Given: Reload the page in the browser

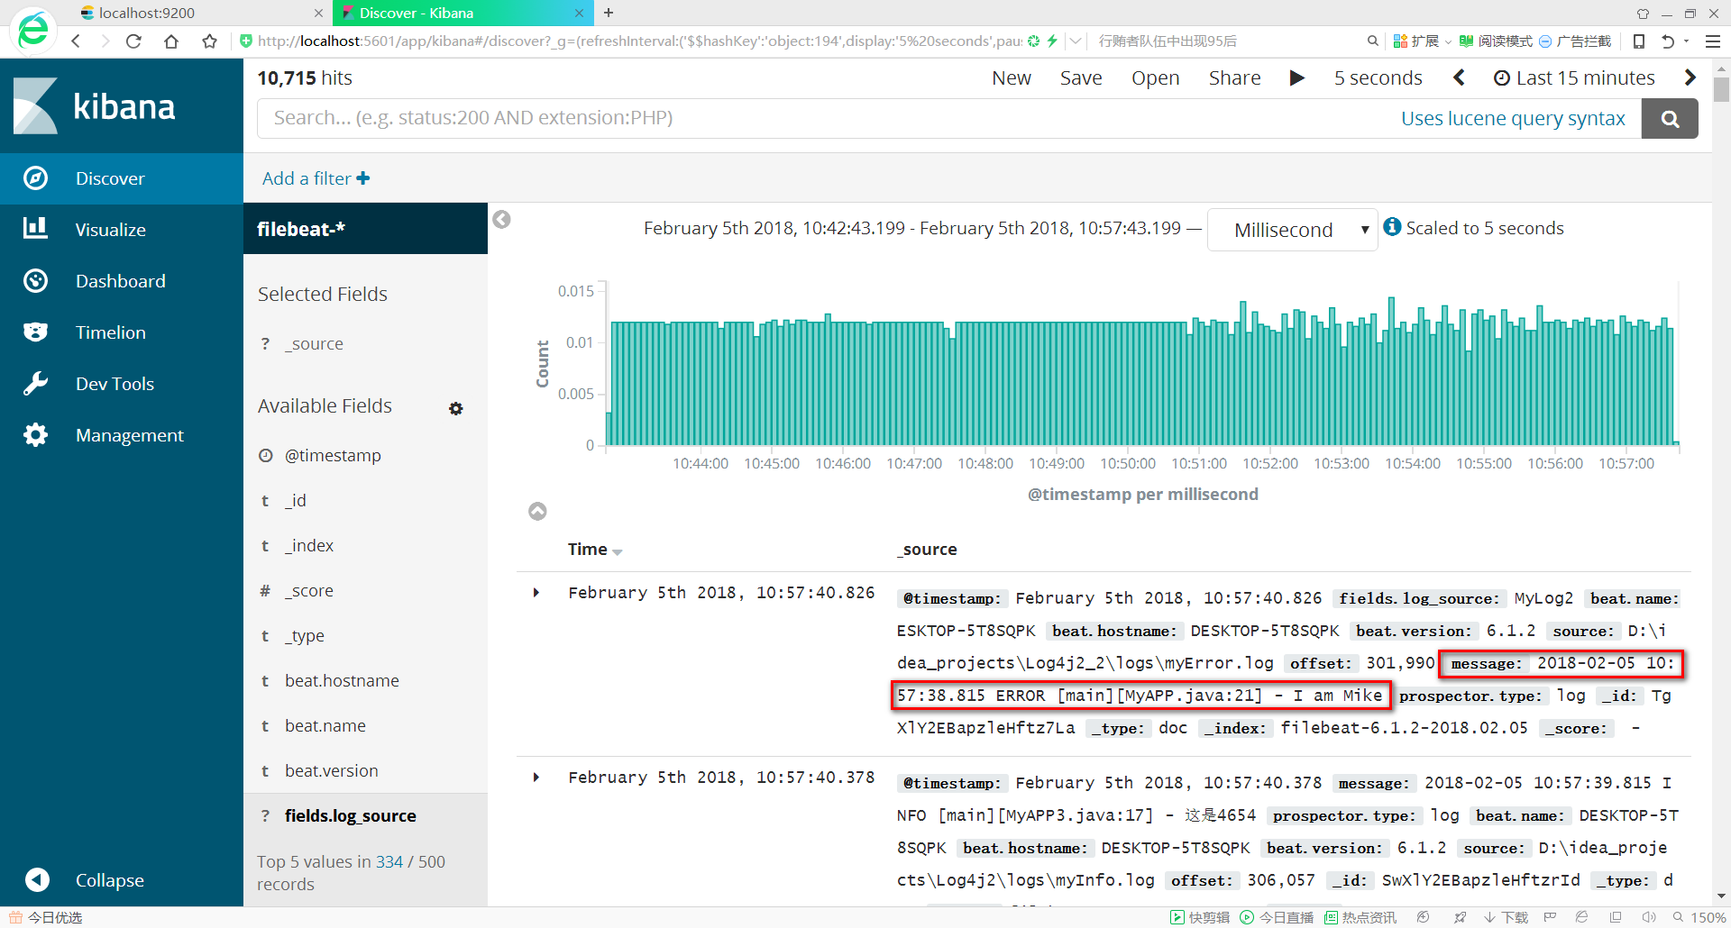Looking at the screenshot, I should tap(133, 41).
